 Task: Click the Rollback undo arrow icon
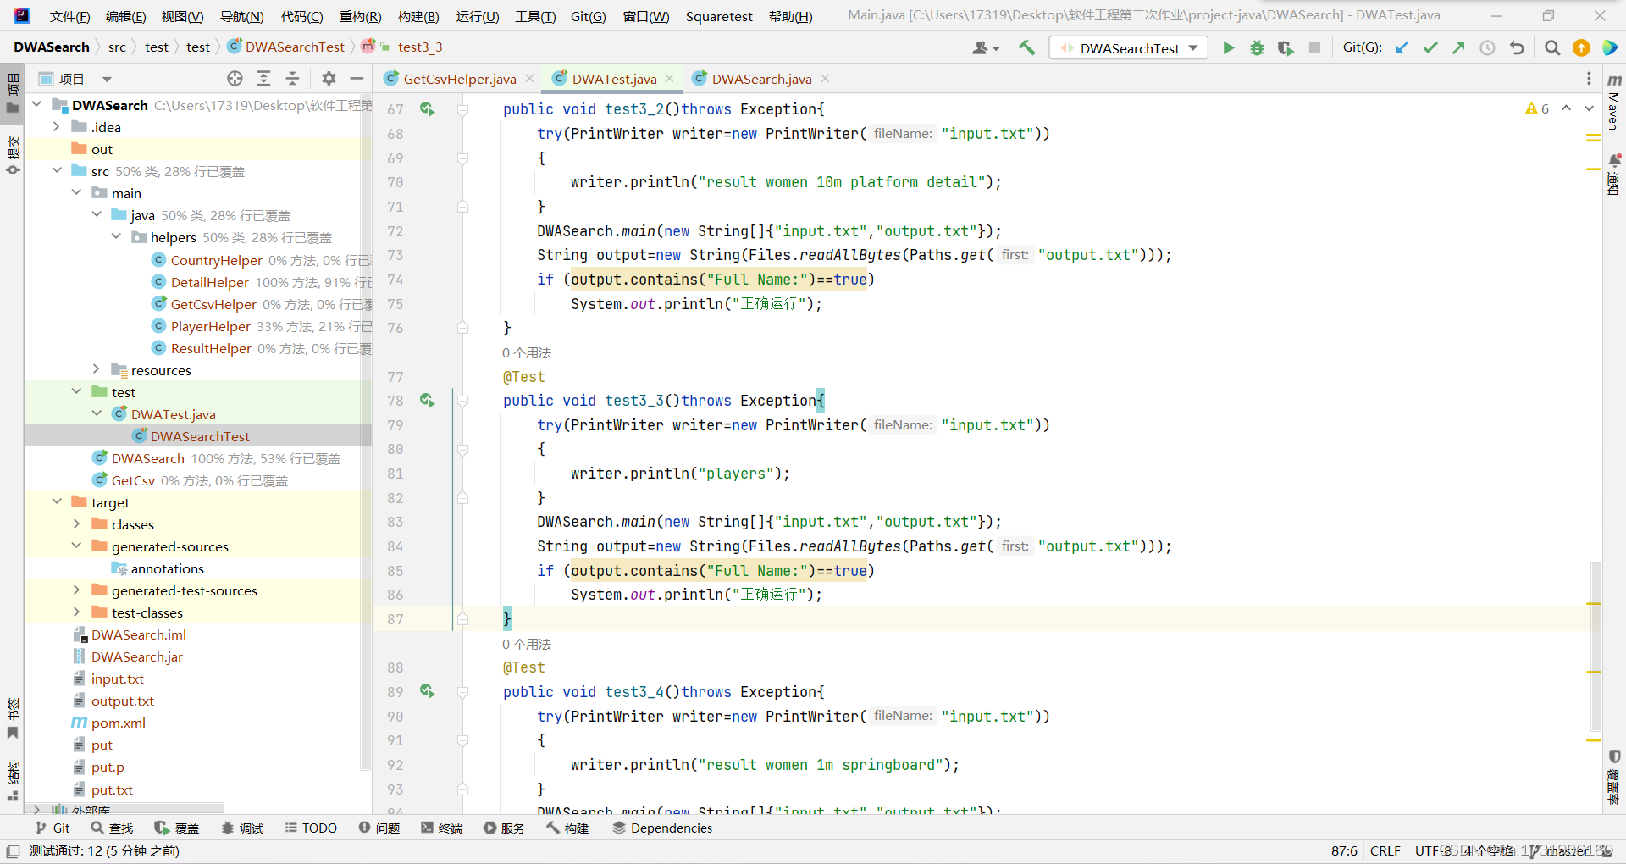[x=1517, y=48]
